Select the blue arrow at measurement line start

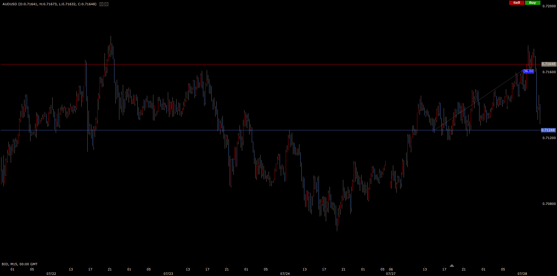(434, 130)
